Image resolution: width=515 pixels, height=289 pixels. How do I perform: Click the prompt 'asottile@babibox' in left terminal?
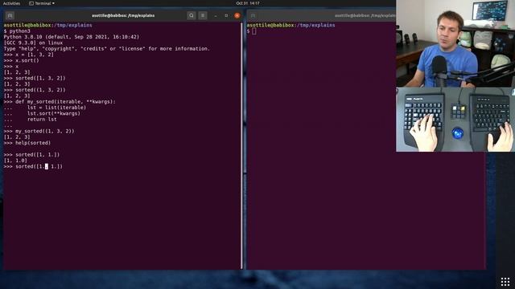pos(27,25)
